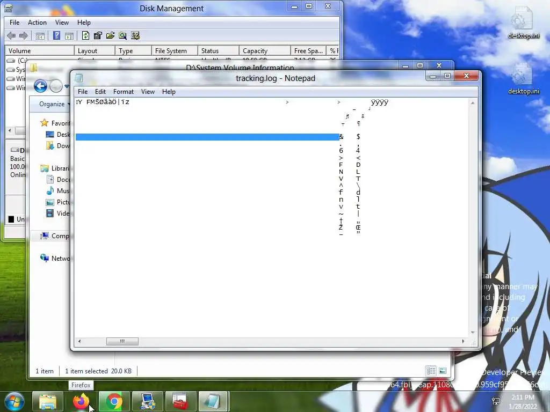Screen dimensions: 550x412
Task: Select Libraries in the Explorer sidebar
Action: (x=55, y=168)
